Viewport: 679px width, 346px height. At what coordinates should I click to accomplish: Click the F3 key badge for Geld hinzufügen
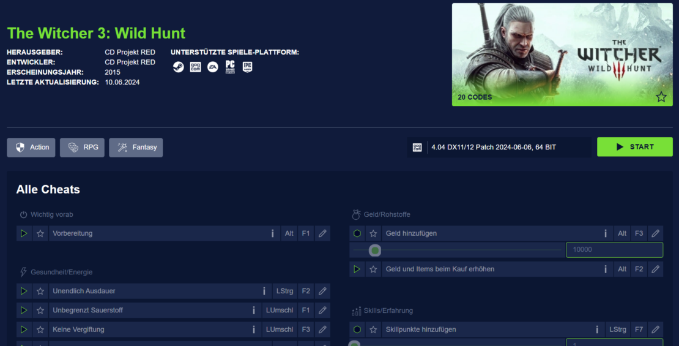click(639, 233)
